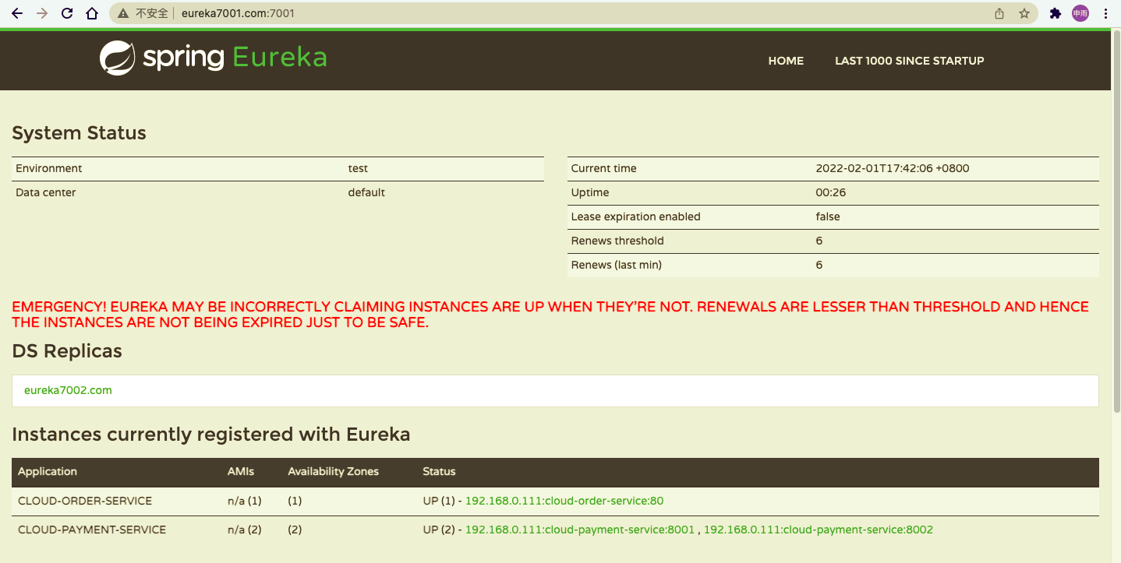Bookmark this page with the star icon
The width and height of the screenshot is (1121, 563).
pyautogui.click(x=1024, y=13)
